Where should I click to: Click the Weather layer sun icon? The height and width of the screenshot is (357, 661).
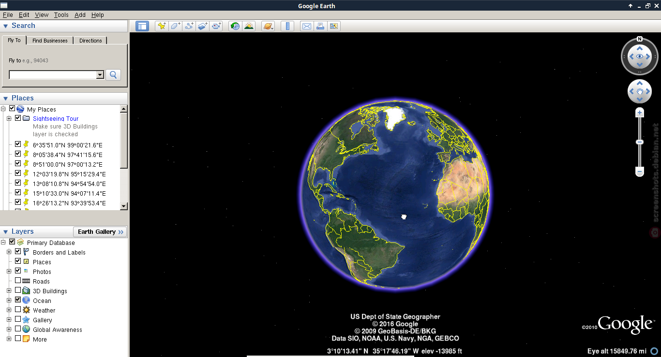(26, 310)
